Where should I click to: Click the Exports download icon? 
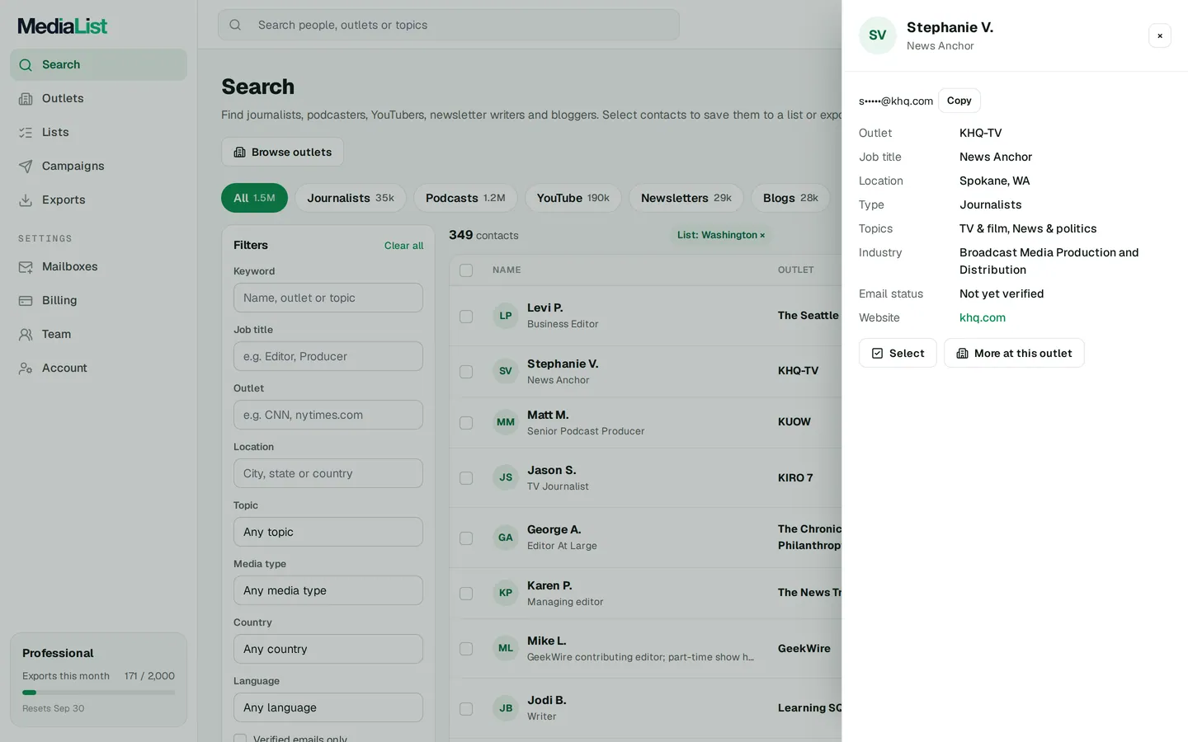(x=26, y=200)
